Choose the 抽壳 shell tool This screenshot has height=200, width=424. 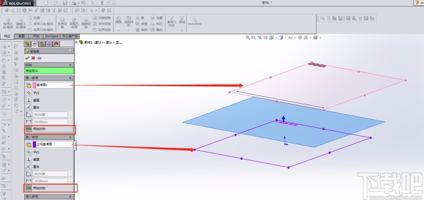(141, 30)
